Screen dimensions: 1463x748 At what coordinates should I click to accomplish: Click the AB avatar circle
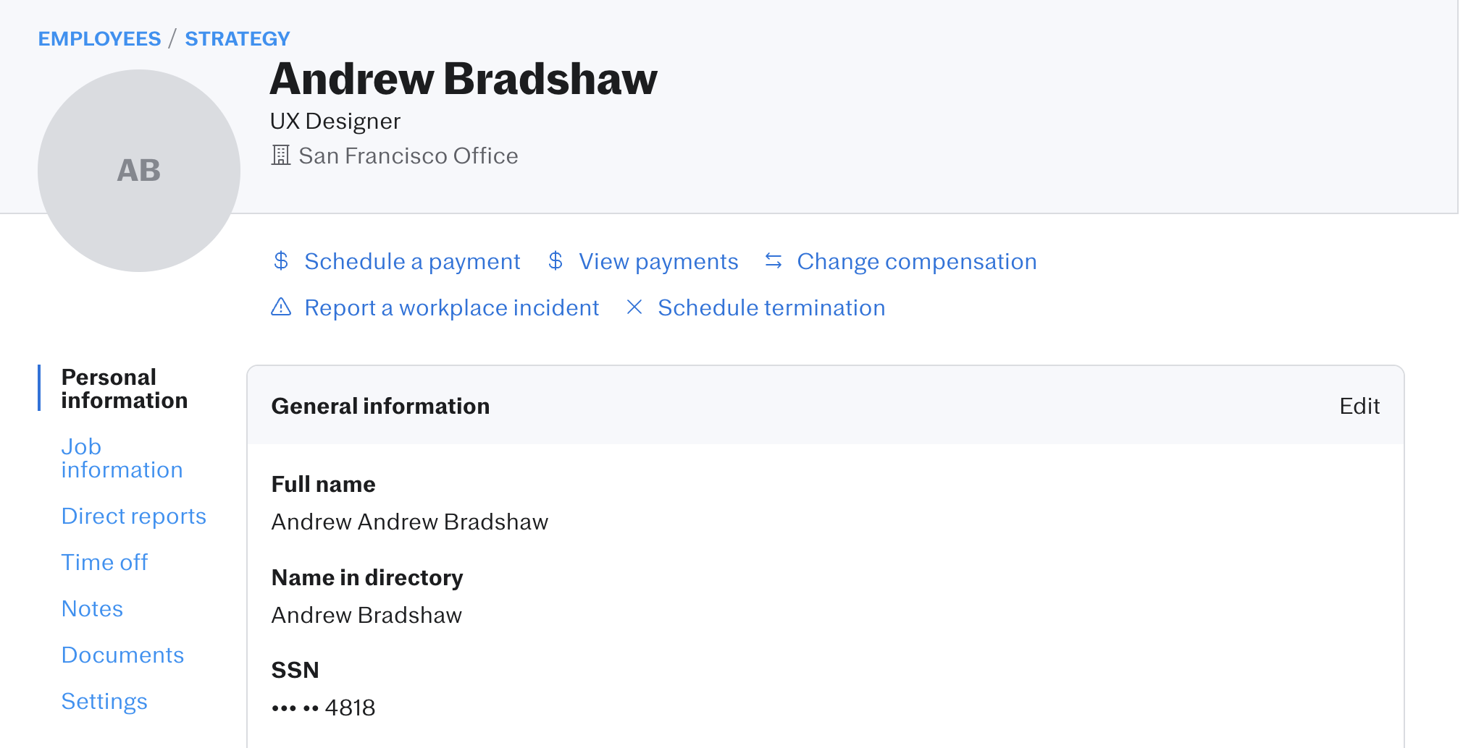coord(139,171)
